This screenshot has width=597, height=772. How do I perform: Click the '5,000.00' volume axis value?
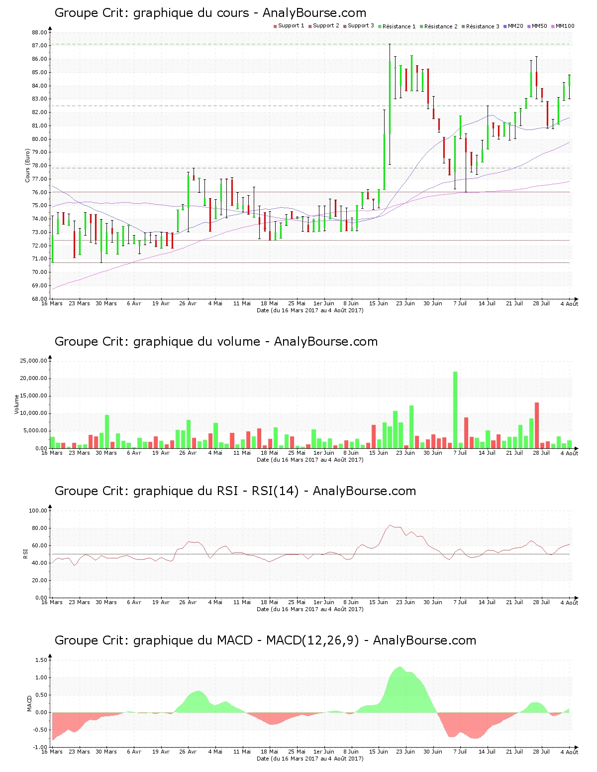[35, 431]
